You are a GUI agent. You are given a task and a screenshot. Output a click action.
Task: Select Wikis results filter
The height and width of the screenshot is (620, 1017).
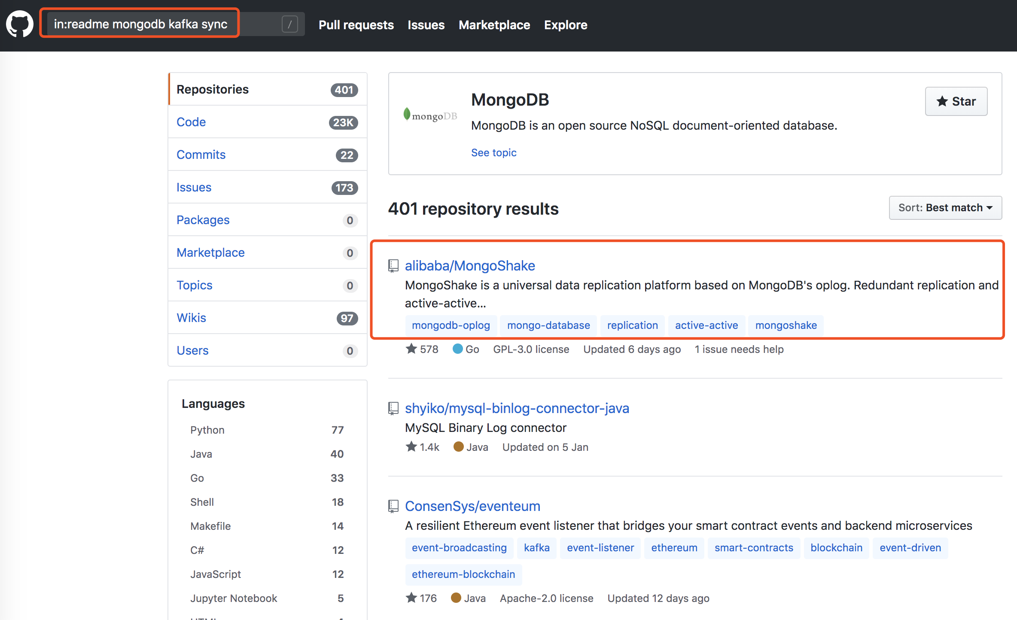pyautogui.click(x=268, y=318)
